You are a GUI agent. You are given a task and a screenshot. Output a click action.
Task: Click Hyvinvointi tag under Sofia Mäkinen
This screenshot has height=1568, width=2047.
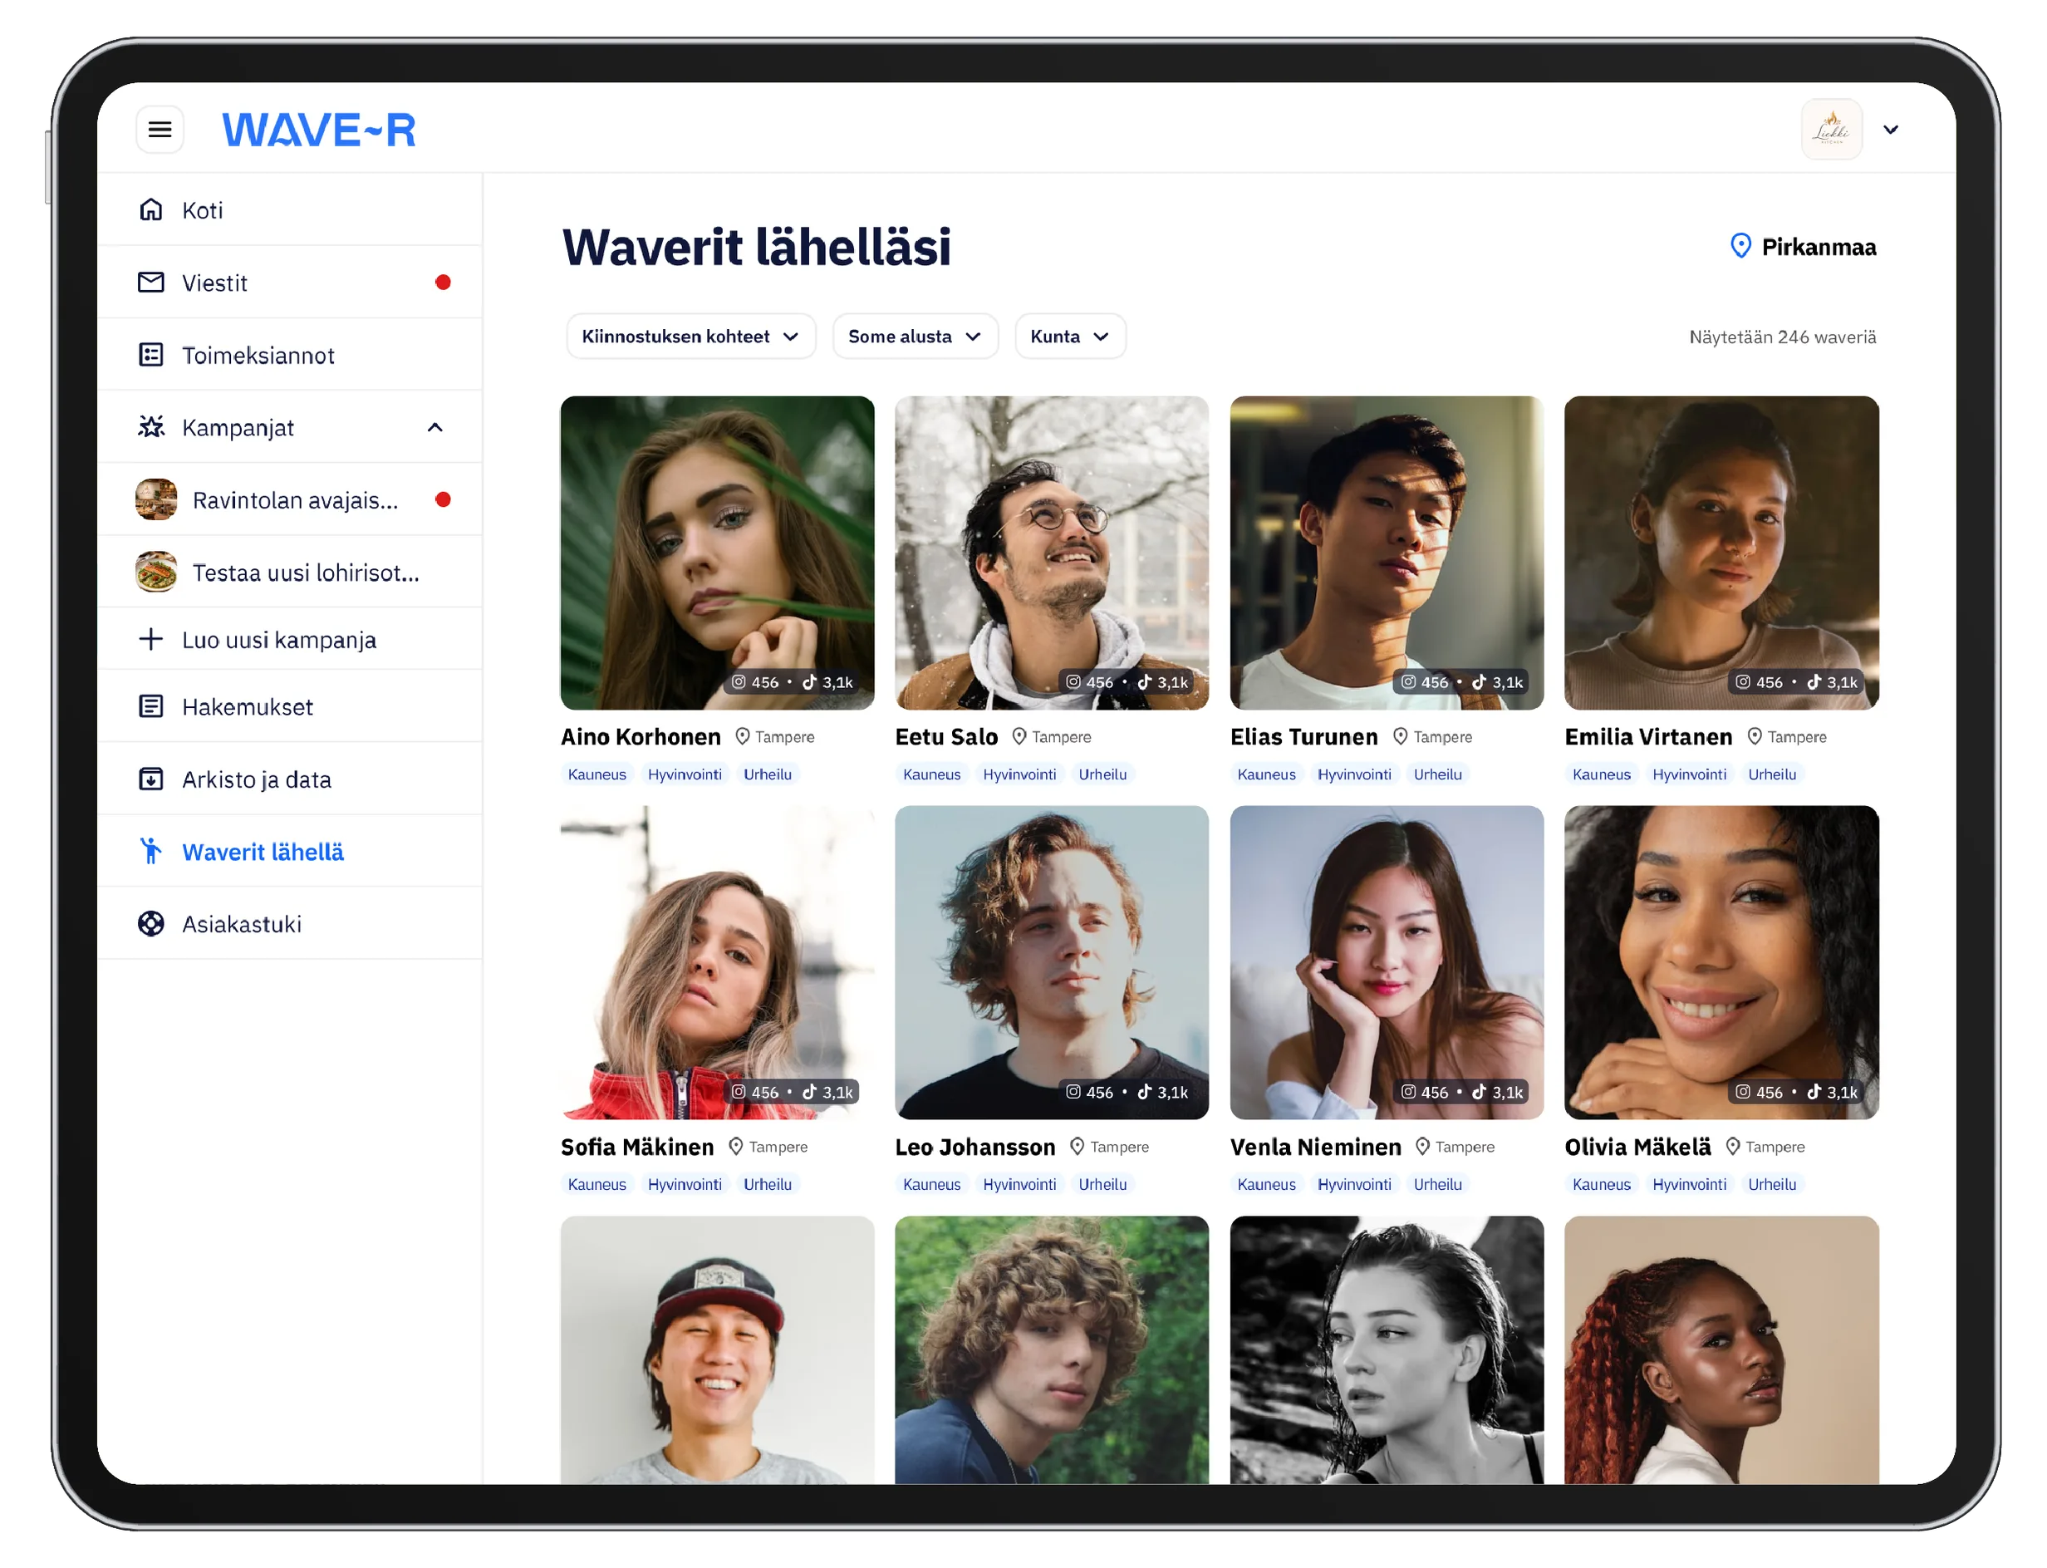[685, 1184]
